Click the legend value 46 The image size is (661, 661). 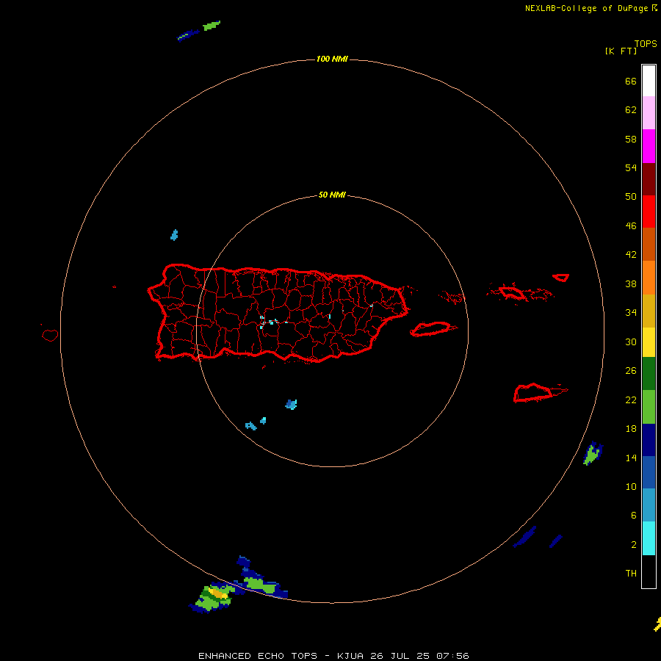click(x=631, y=226)
